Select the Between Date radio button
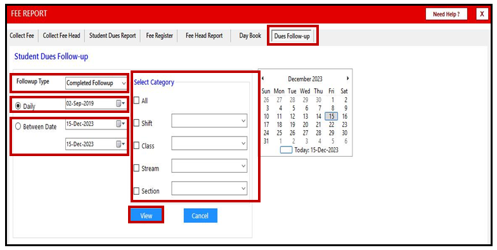Viewport: 497px width, 250px height. [x=18, y=127]
